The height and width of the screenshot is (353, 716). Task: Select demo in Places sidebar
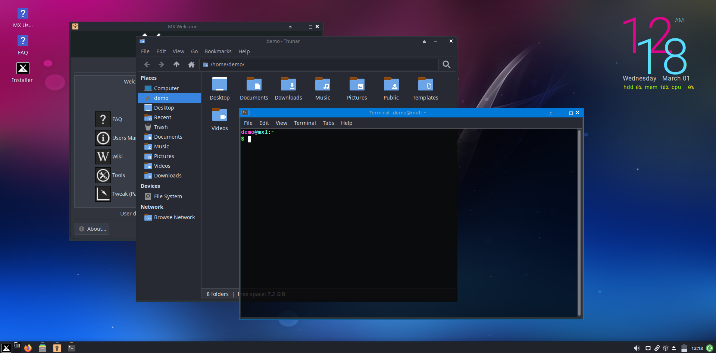point(169,98)
